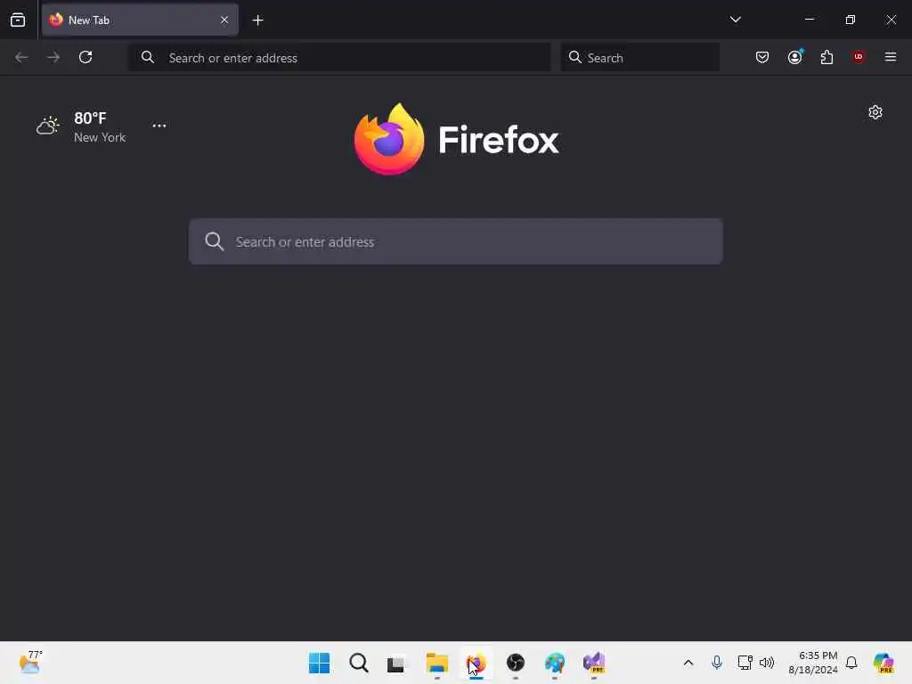Save to Pocket icon
The height and width of the screenshot is (684, 912).
click(762, 58)
